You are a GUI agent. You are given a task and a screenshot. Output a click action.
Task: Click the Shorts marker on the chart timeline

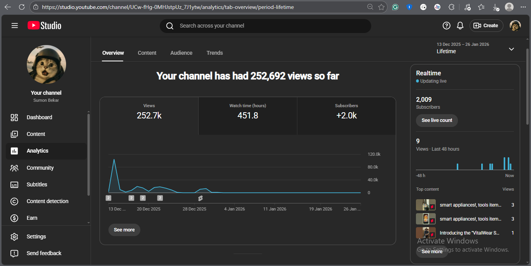point(200,198)
